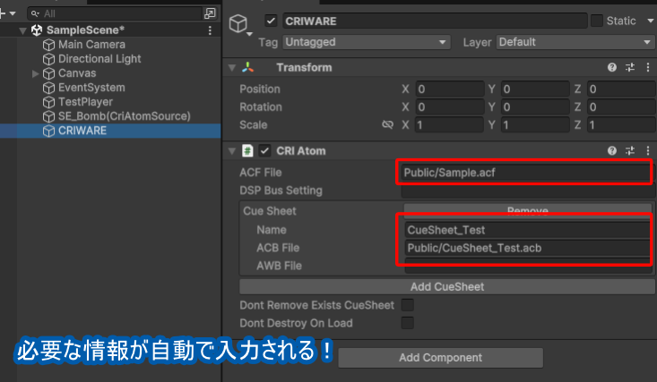This screenshot has height=382, width=657.
Task: Expand the Canvas object
Action: point(36,73)
